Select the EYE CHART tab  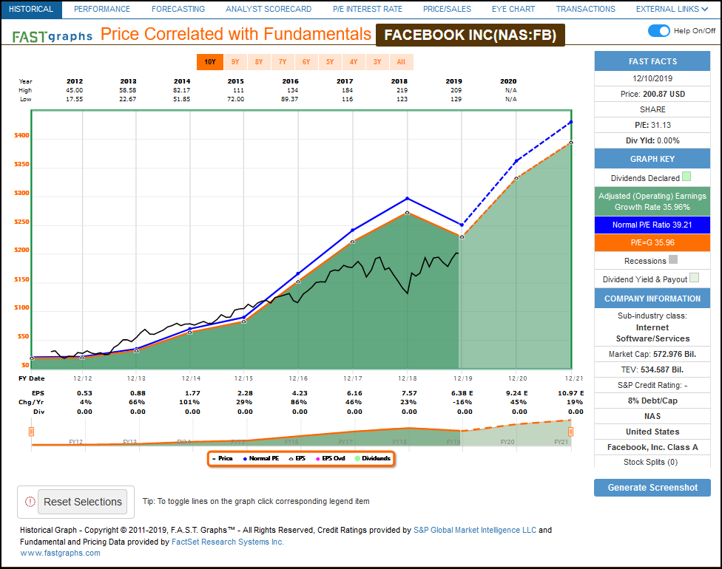pyautogui.click(x=513, y=9)
